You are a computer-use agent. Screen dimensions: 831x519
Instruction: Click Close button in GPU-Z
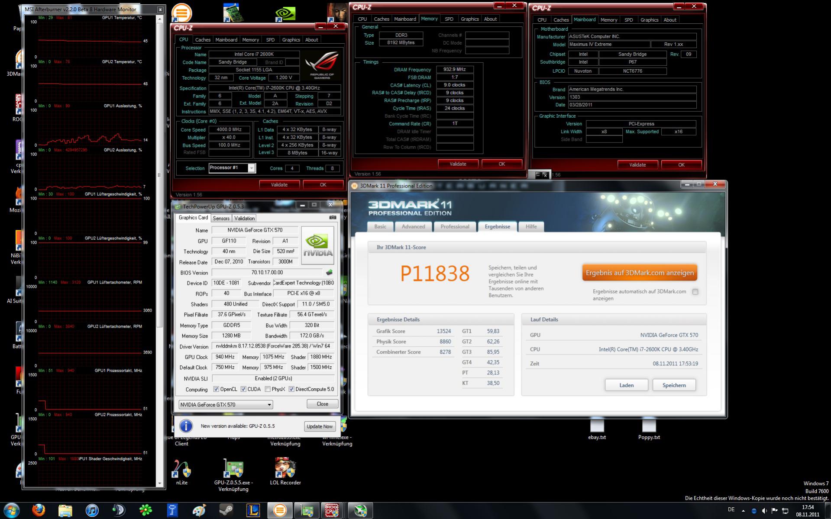[x=322, y=404]
